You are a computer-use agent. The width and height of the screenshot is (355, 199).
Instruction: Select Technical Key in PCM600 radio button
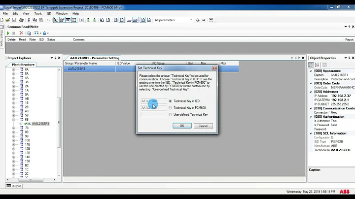tap(170, 108)
